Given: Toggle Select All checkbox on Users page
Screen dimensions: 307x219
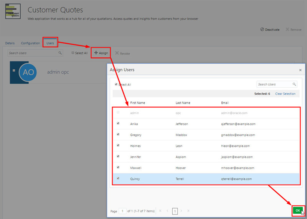Looking at the screenshot, I should 73,53.
